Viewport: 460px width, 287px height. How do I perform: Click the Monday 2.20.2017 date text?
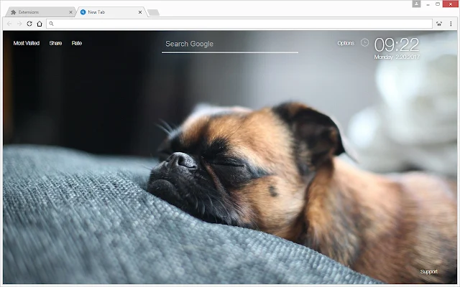point(397,57)
